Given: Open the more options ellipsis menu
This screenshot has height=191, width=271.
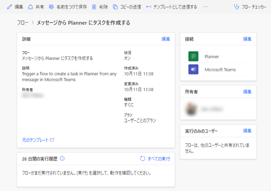Looking at the screenshot, I should [206, 7].
